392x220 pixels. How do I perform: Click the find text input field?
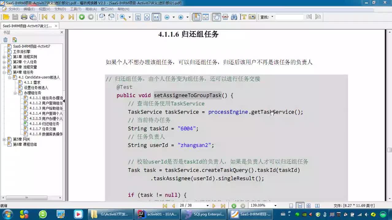289,17
